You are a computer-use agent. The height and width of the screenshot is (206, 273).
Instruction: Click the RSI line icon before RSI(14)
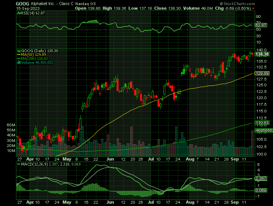click(x=18, y=13)
